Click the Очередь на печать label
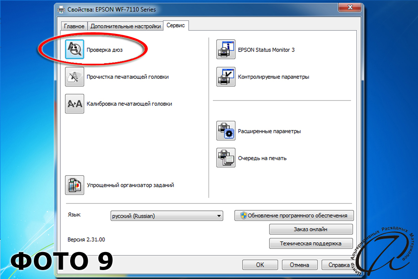Viewport: 418px width, 279px height. tap(262, 158)
